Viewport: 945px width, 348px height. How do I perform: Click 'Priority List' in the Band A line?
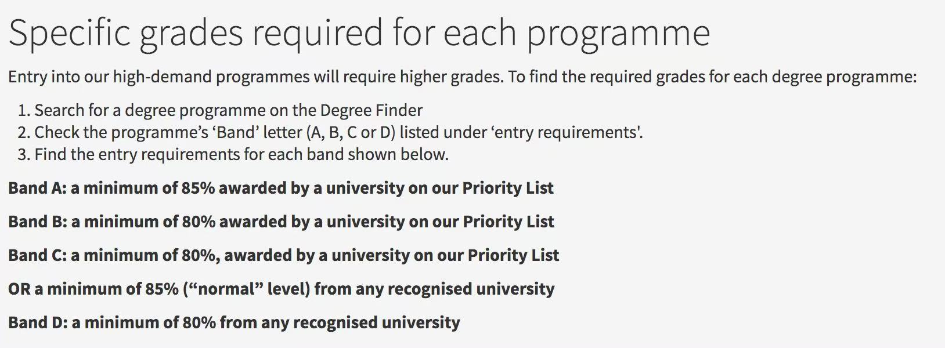(x=507, y=188)
